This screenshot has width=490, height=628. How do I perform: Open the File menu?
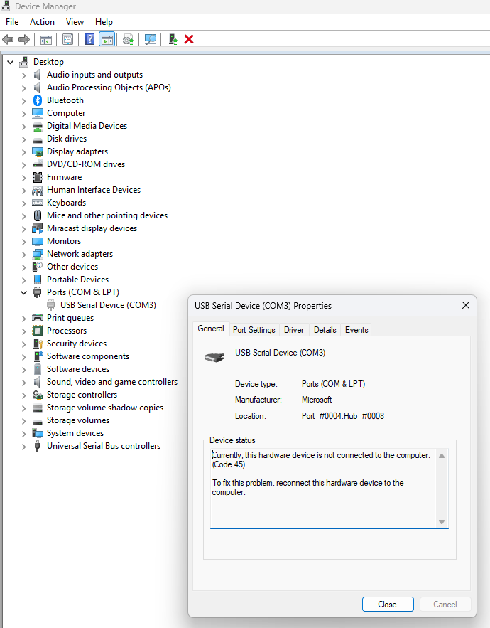pyautogui.click(x=12, y=22)
